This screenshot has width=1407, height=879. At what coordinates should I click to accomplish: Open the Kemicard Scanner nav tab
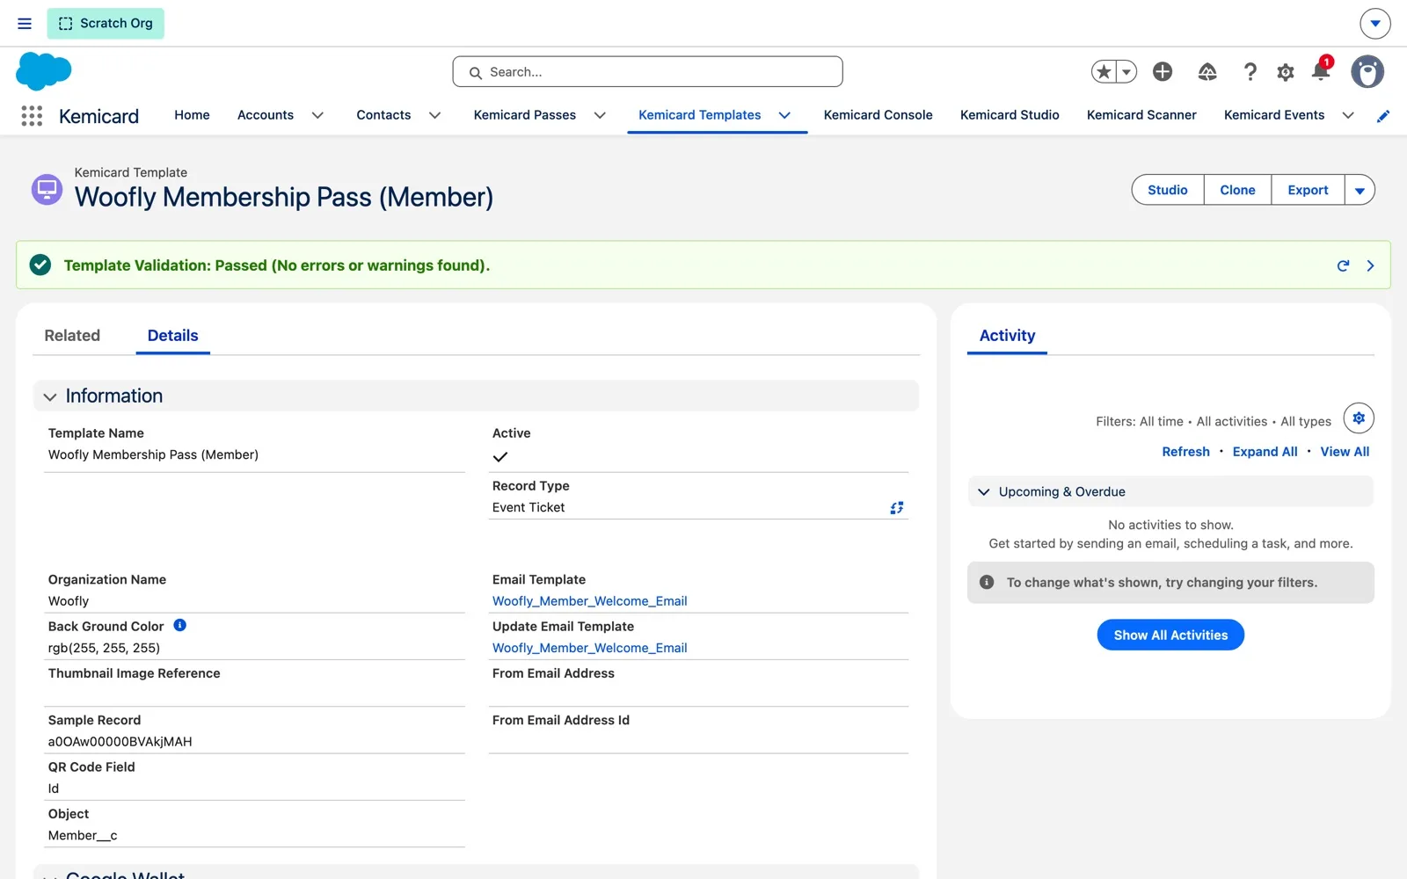1141,115
